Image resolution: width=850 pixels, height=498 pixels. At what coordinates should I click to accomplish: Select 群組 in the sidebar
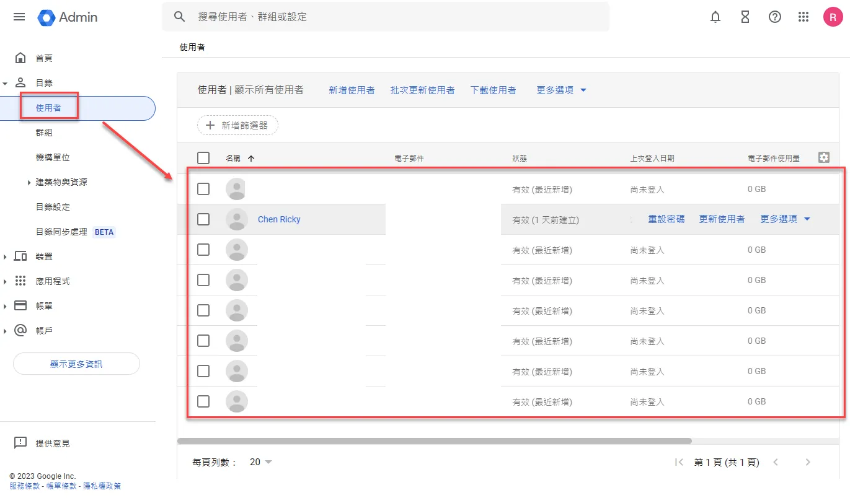point(44,133)
